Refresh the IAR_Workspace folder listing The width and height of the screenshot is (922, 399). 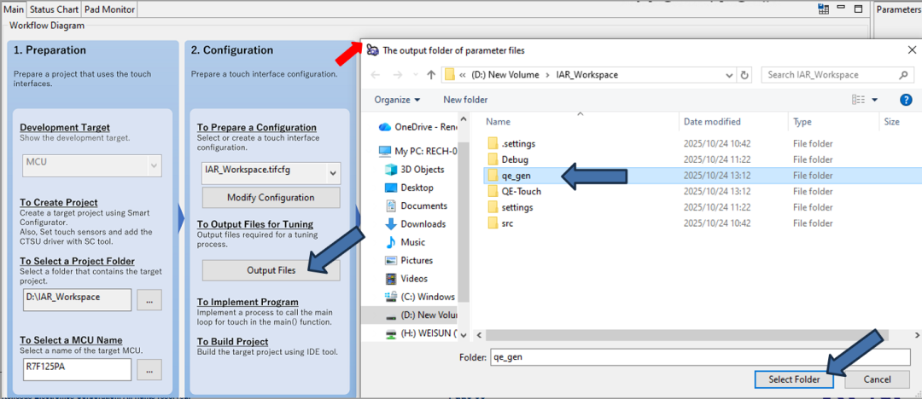tap(744, 75)
